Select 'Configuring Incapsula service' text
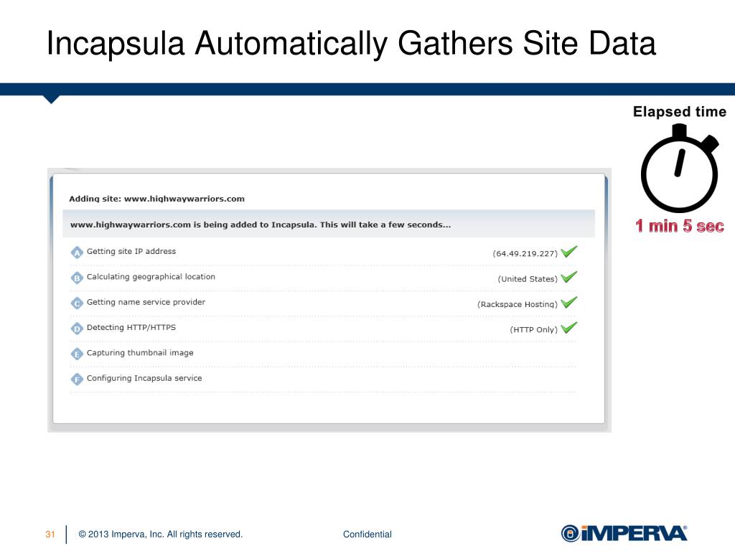 (x=144, y=377)
